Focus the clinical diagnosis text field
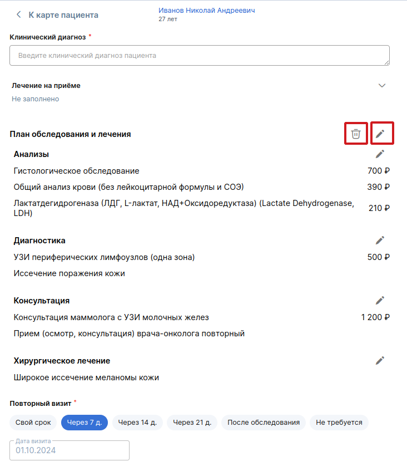Screen dimensions: 407x466 pos(200,56)
